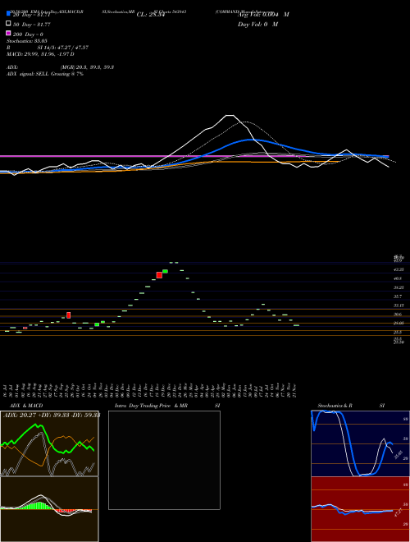The height and width of the screenshot is (542, 410).
Task: Click the 'Intra Day Trading Price & MR SI' title
Action: [x=167, y=406]
